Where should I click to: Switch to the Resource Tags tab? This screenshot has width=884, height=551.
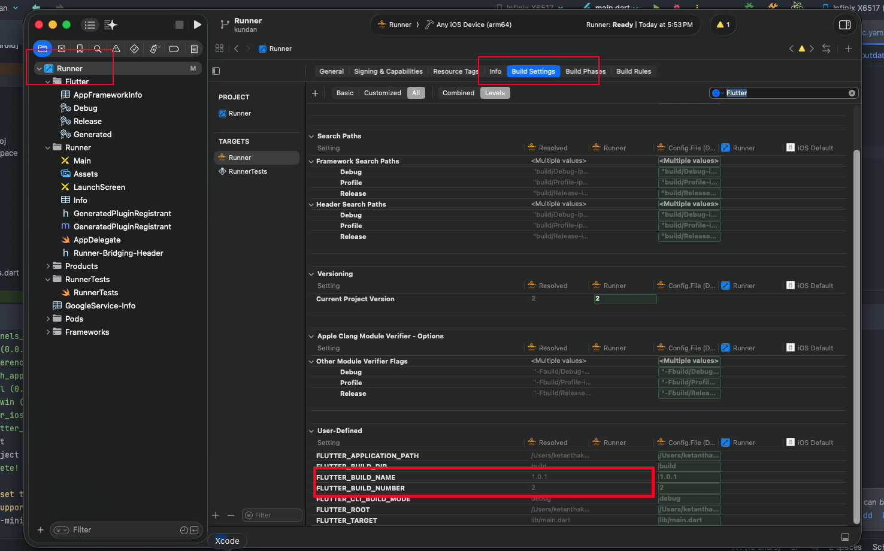(x=456, y=71)
